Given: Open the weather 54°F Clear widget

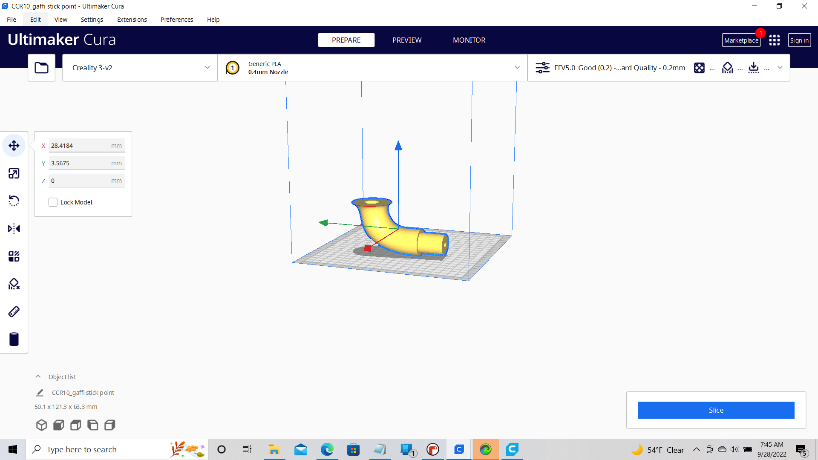Looking at the screenshot, I should click(x=657, y=450).
